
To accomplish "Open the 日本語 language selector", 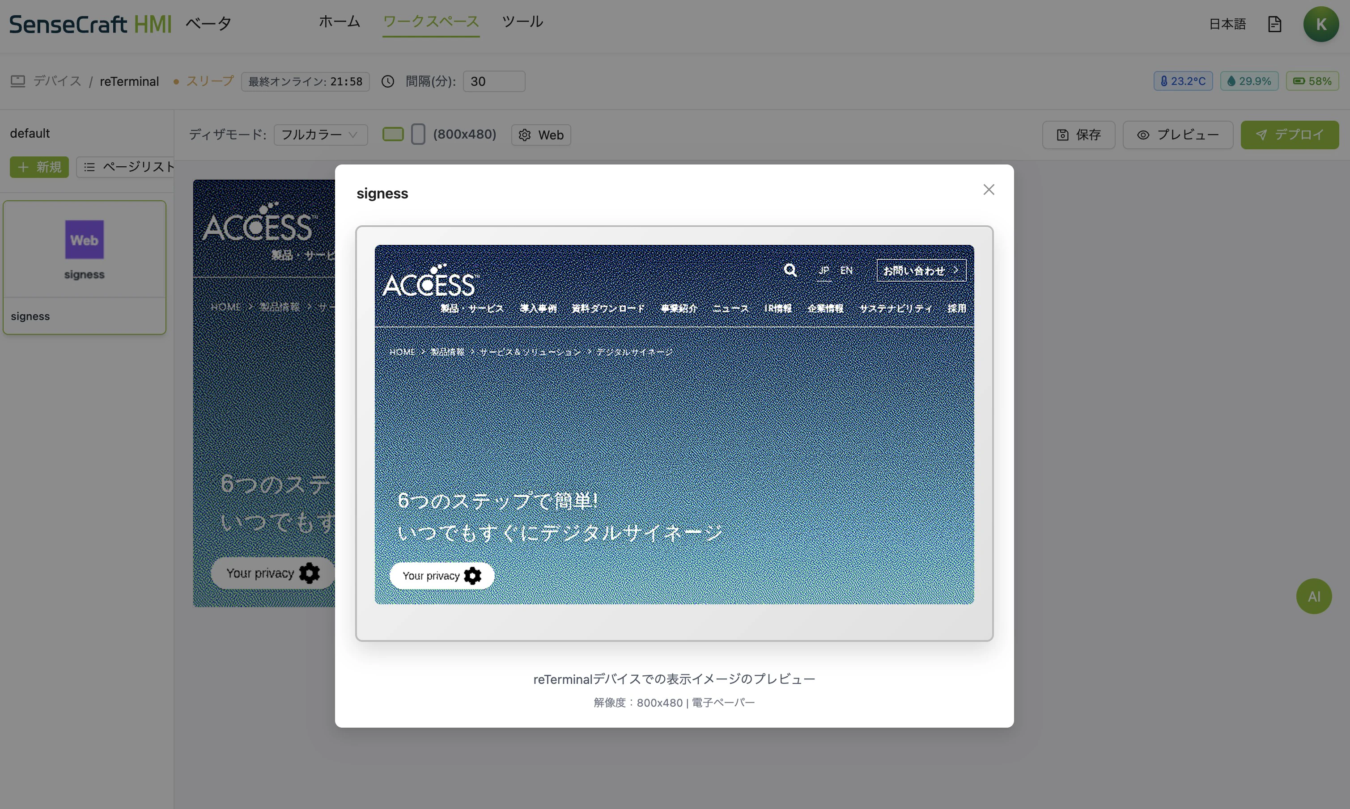I will tap(1227, 24).
